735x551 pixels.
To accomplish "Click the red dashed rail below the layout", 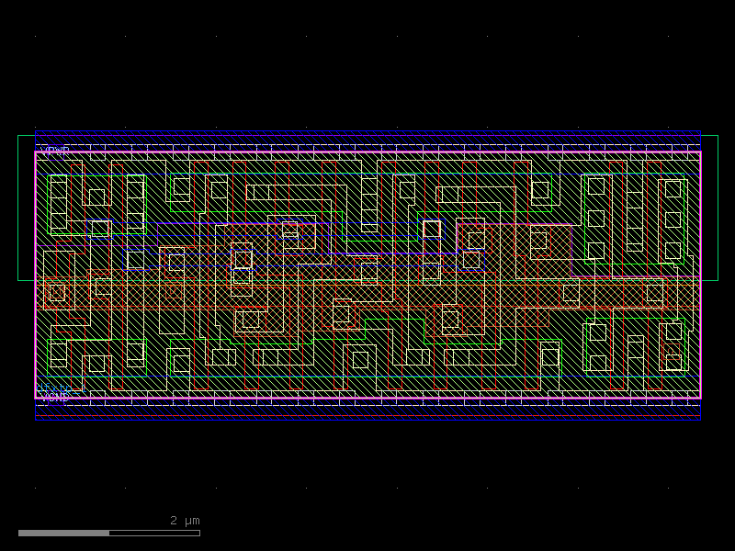I will (367, 416).
